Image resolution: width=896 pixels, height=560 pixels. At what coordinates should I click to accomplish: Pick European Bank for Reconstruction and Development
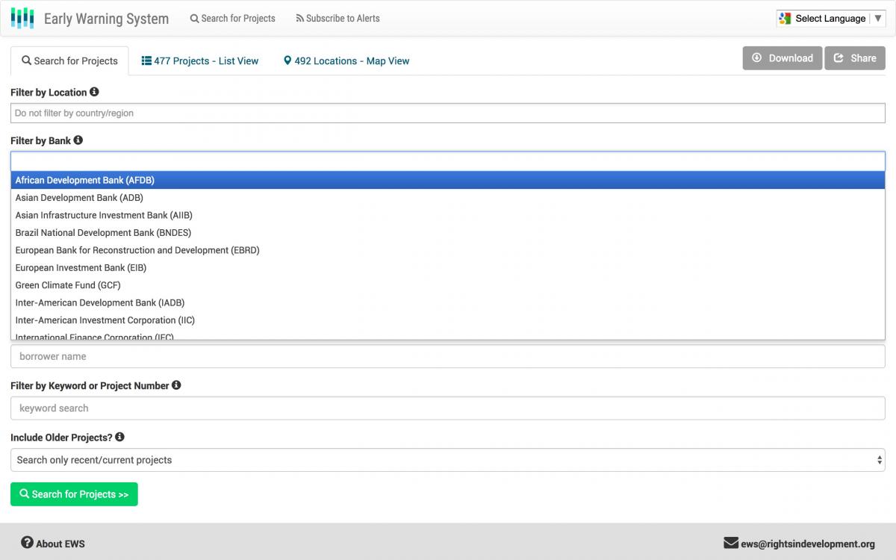pyautogui.click(x=448, y=250)
